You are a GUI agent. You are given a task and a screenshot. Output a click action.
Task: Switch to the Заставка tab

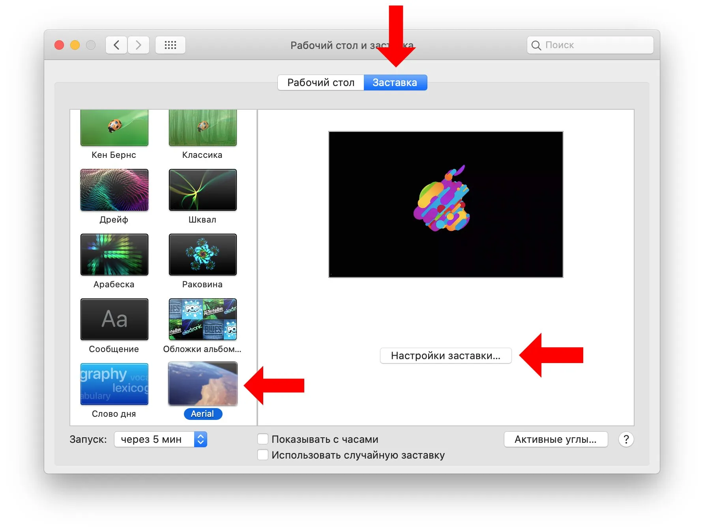click(395, 82)
